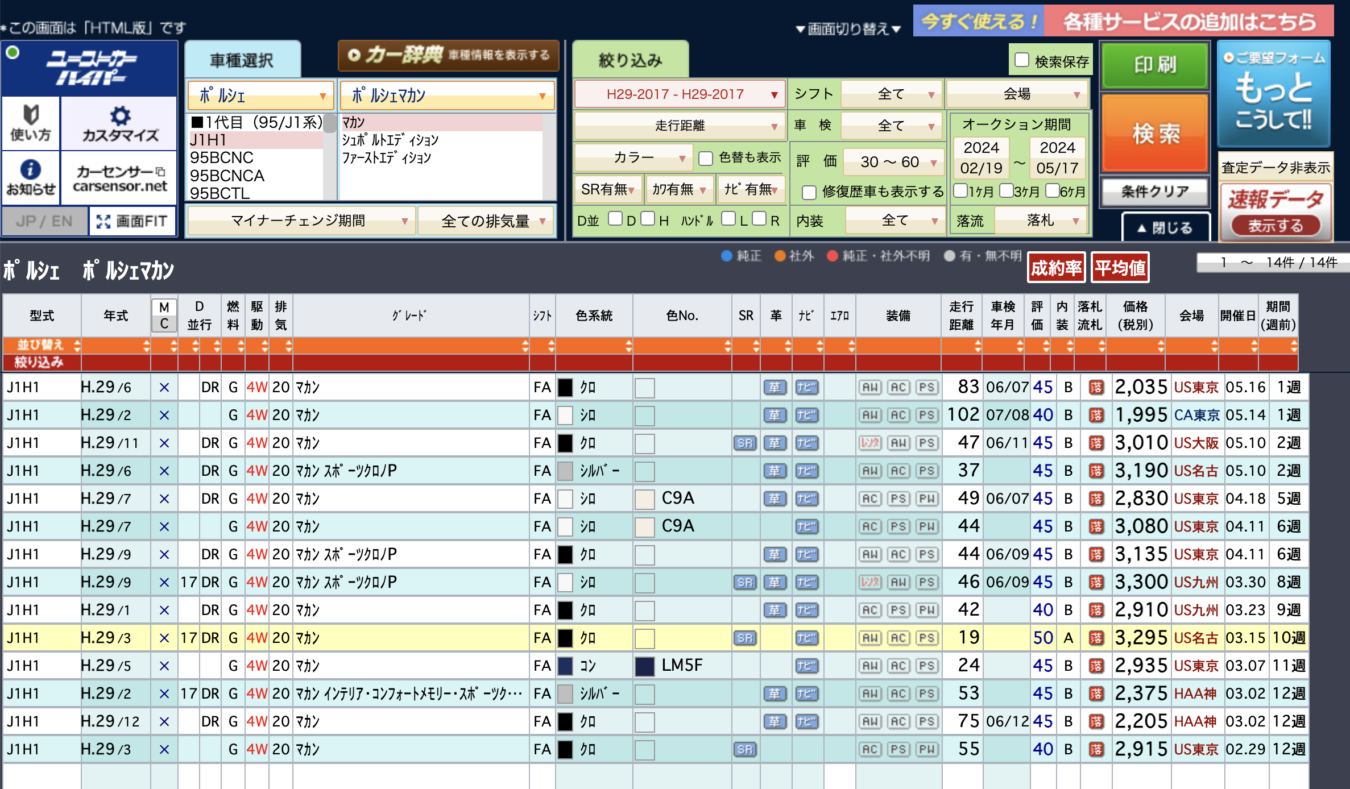This screenshot has height=789, width=1350.
Task: Open the カラー dropdown
Action: 633,157
